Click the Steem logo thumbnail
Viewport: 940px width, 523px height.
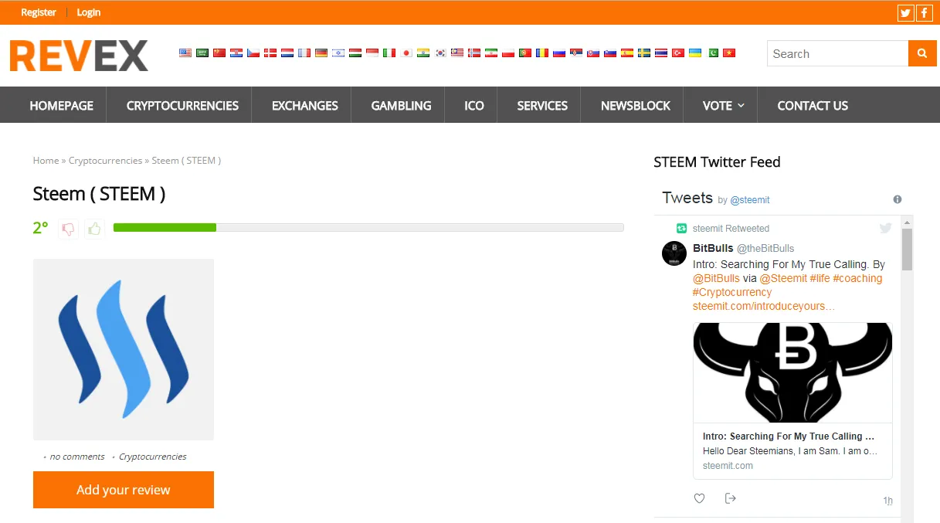pos(124,349)
